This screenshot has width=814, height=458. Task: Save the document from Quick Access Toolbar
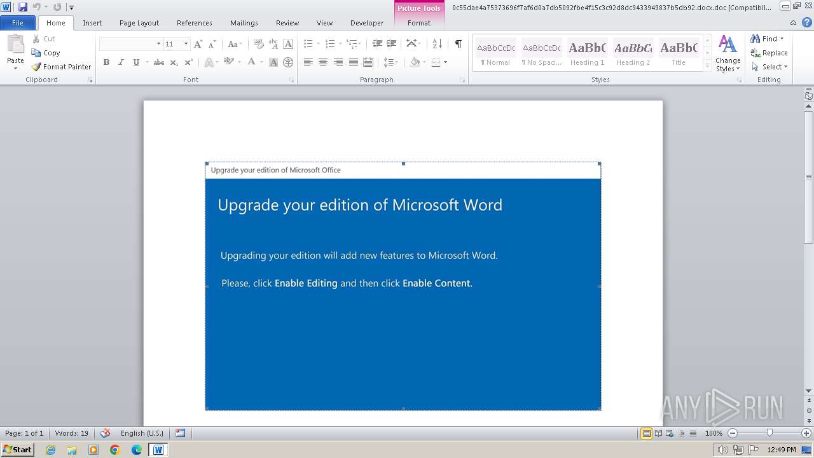(x=23, y=7)
